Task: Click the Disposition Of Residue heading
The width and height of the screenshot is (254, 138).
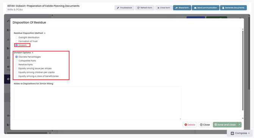Action: [x=29, y=22]
